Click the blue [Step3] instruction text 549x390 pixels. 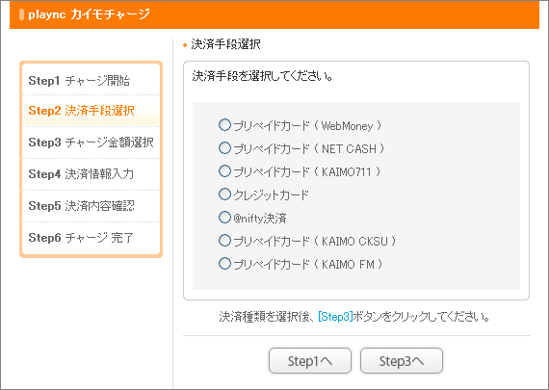335,317
